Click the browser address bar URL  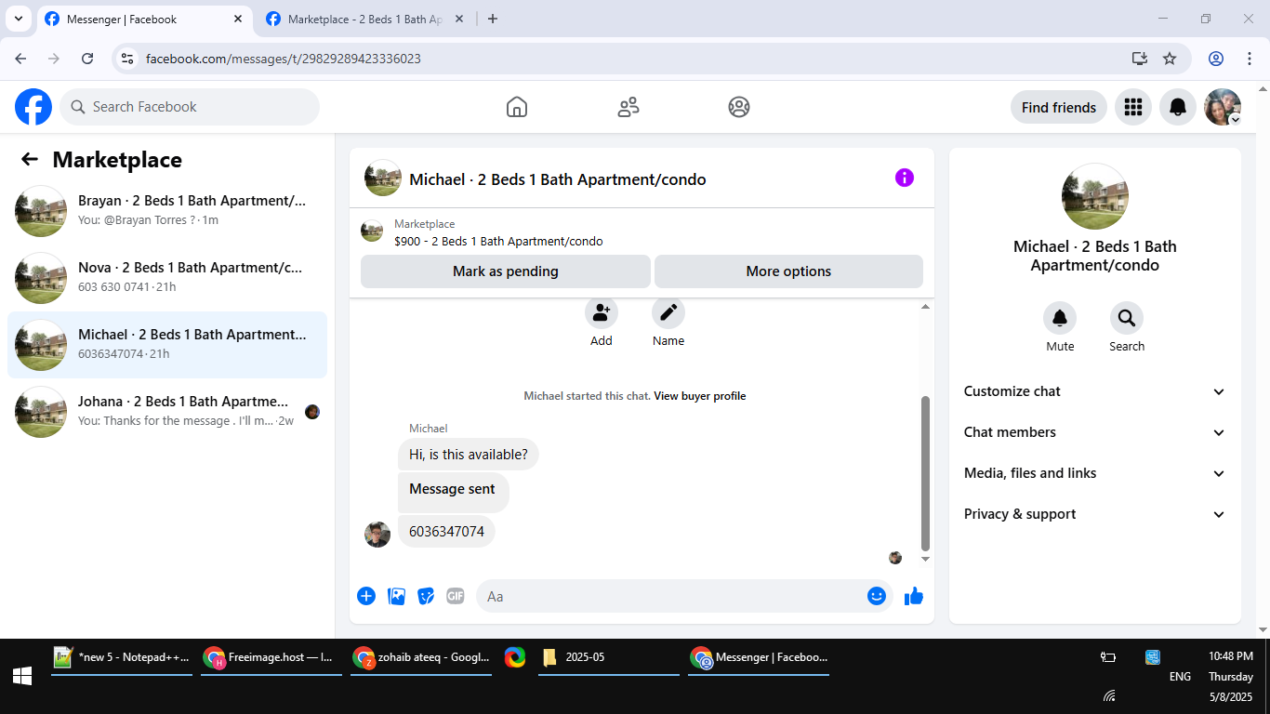[284, 59]
